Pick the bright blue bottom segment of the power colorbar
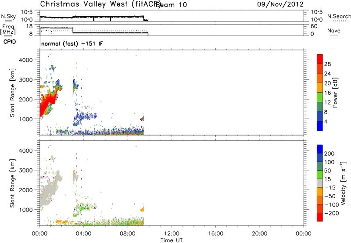Viewport: 351px width, 243px height. click(320, 126)
